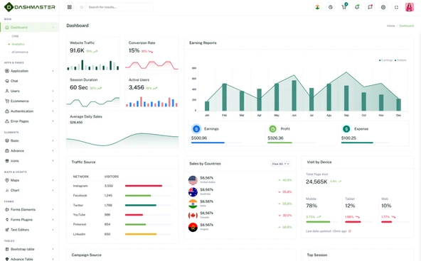This screenshot has width=421, height=261.
Task: Click the 24,565K total page visit
Action: 316,182
